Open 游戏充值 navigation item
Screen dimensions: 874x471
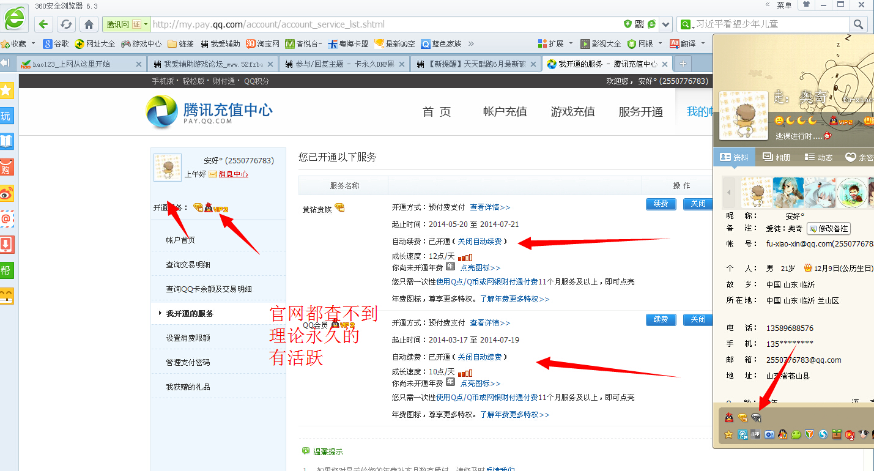coord(573,112)
